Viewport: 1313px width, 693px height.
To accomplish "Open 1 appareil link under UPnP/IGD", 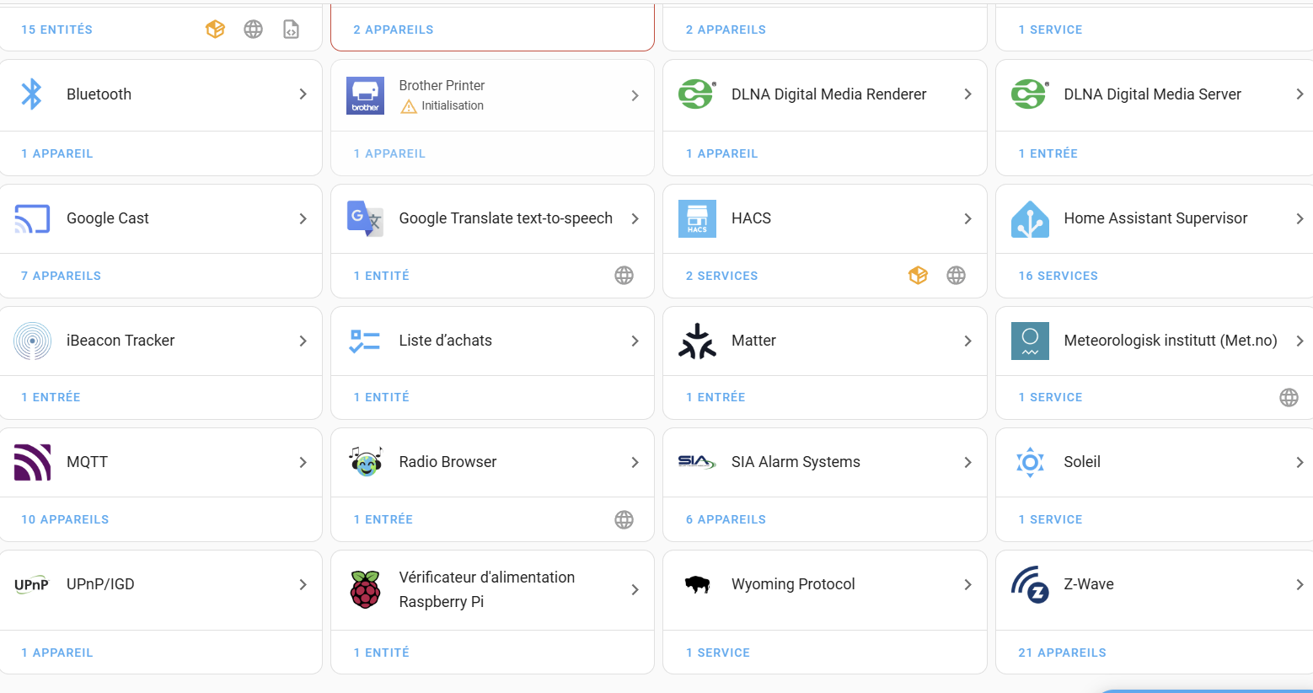I will (x=56, y=653).
